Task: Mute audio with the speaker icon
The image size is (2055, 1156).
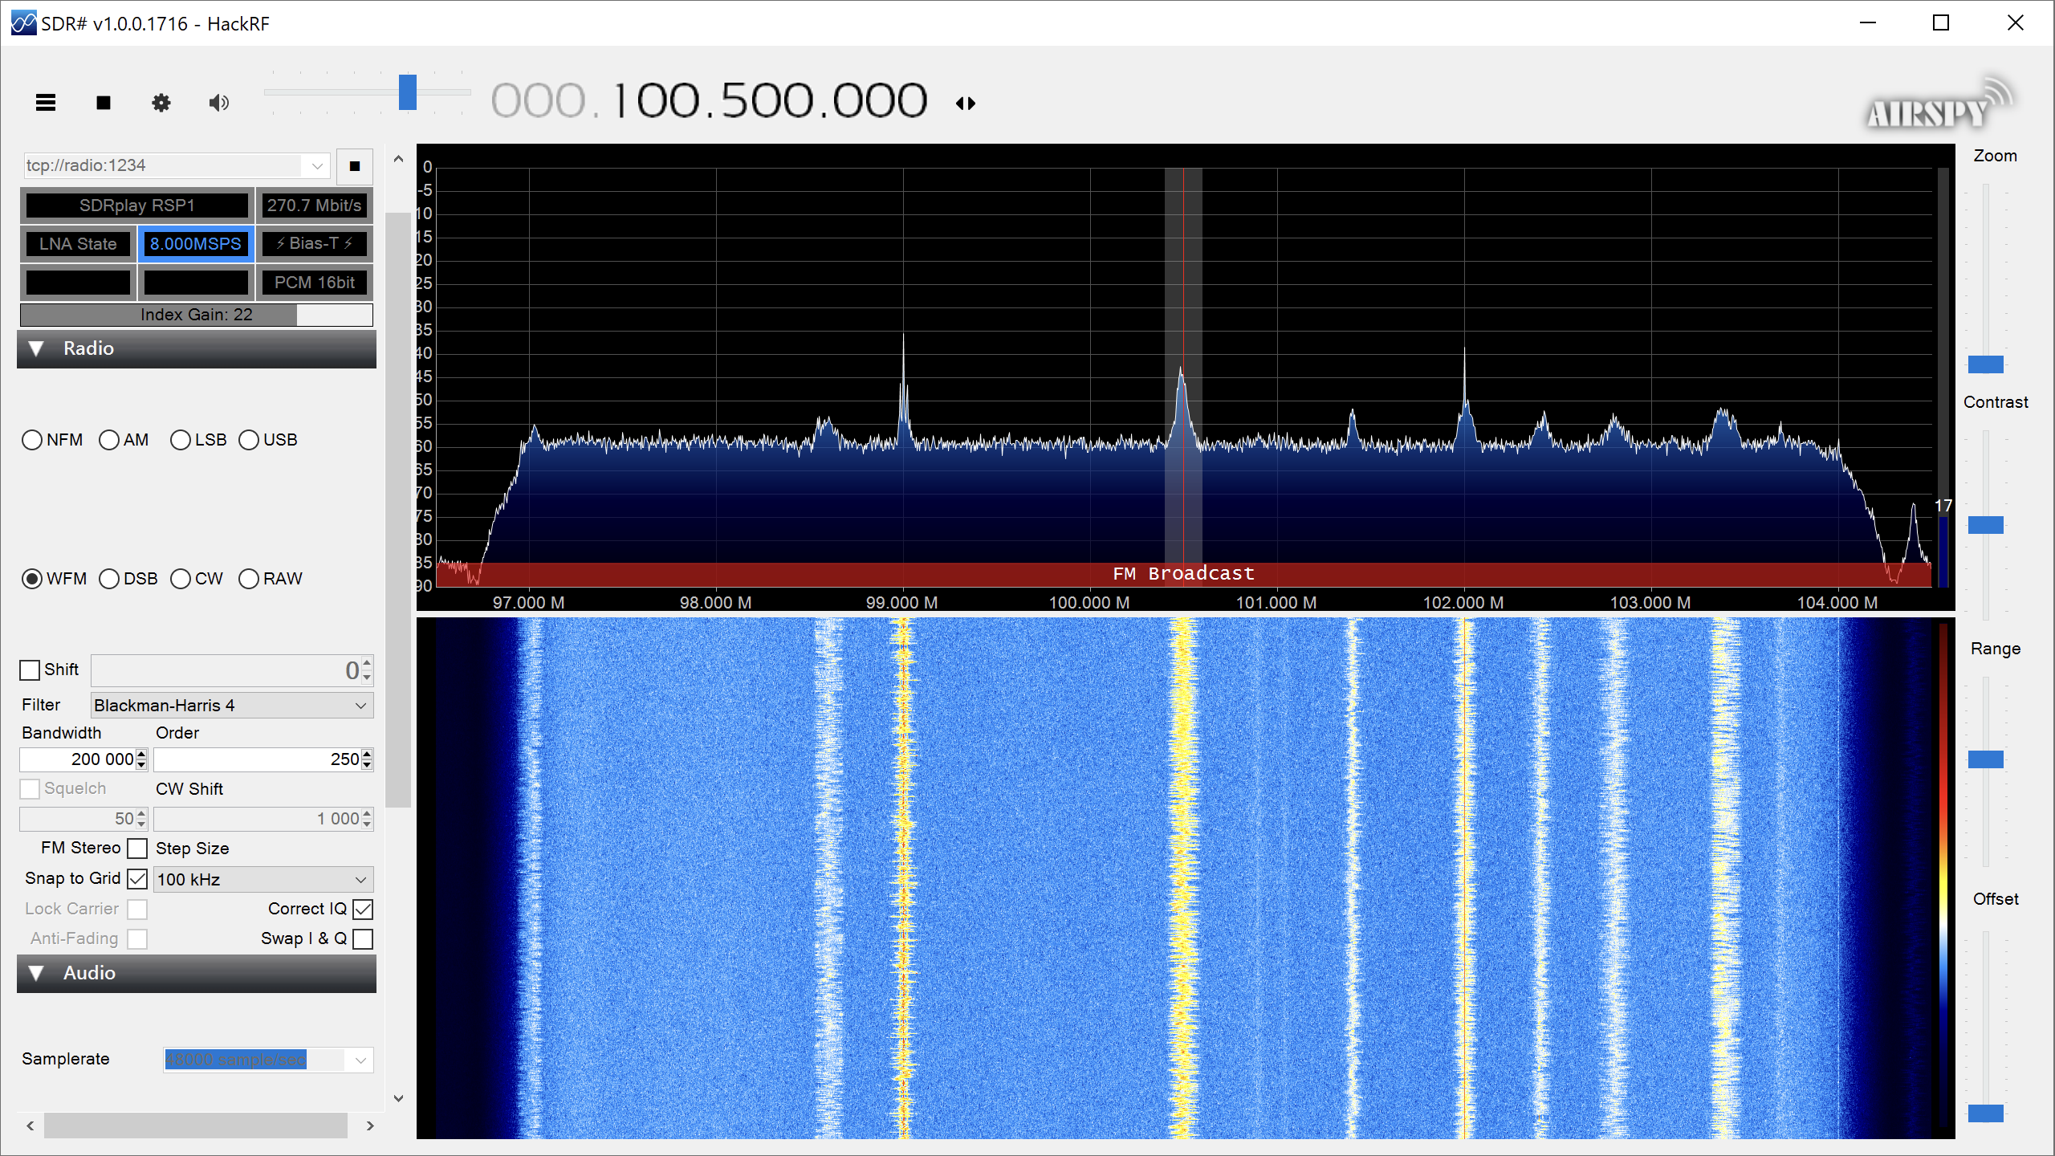Action: point(218,103)
